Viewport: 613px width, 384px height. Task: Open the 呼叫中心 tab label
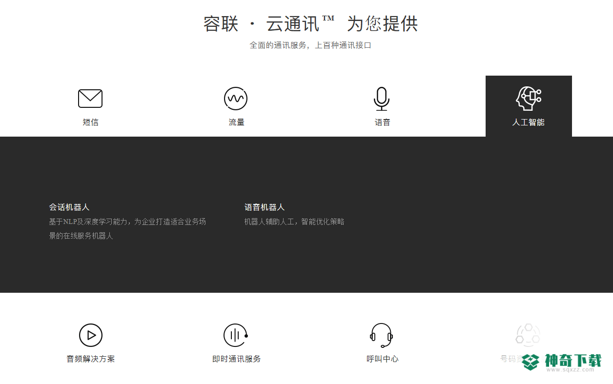pyautogui.click(x=382, y=359)
